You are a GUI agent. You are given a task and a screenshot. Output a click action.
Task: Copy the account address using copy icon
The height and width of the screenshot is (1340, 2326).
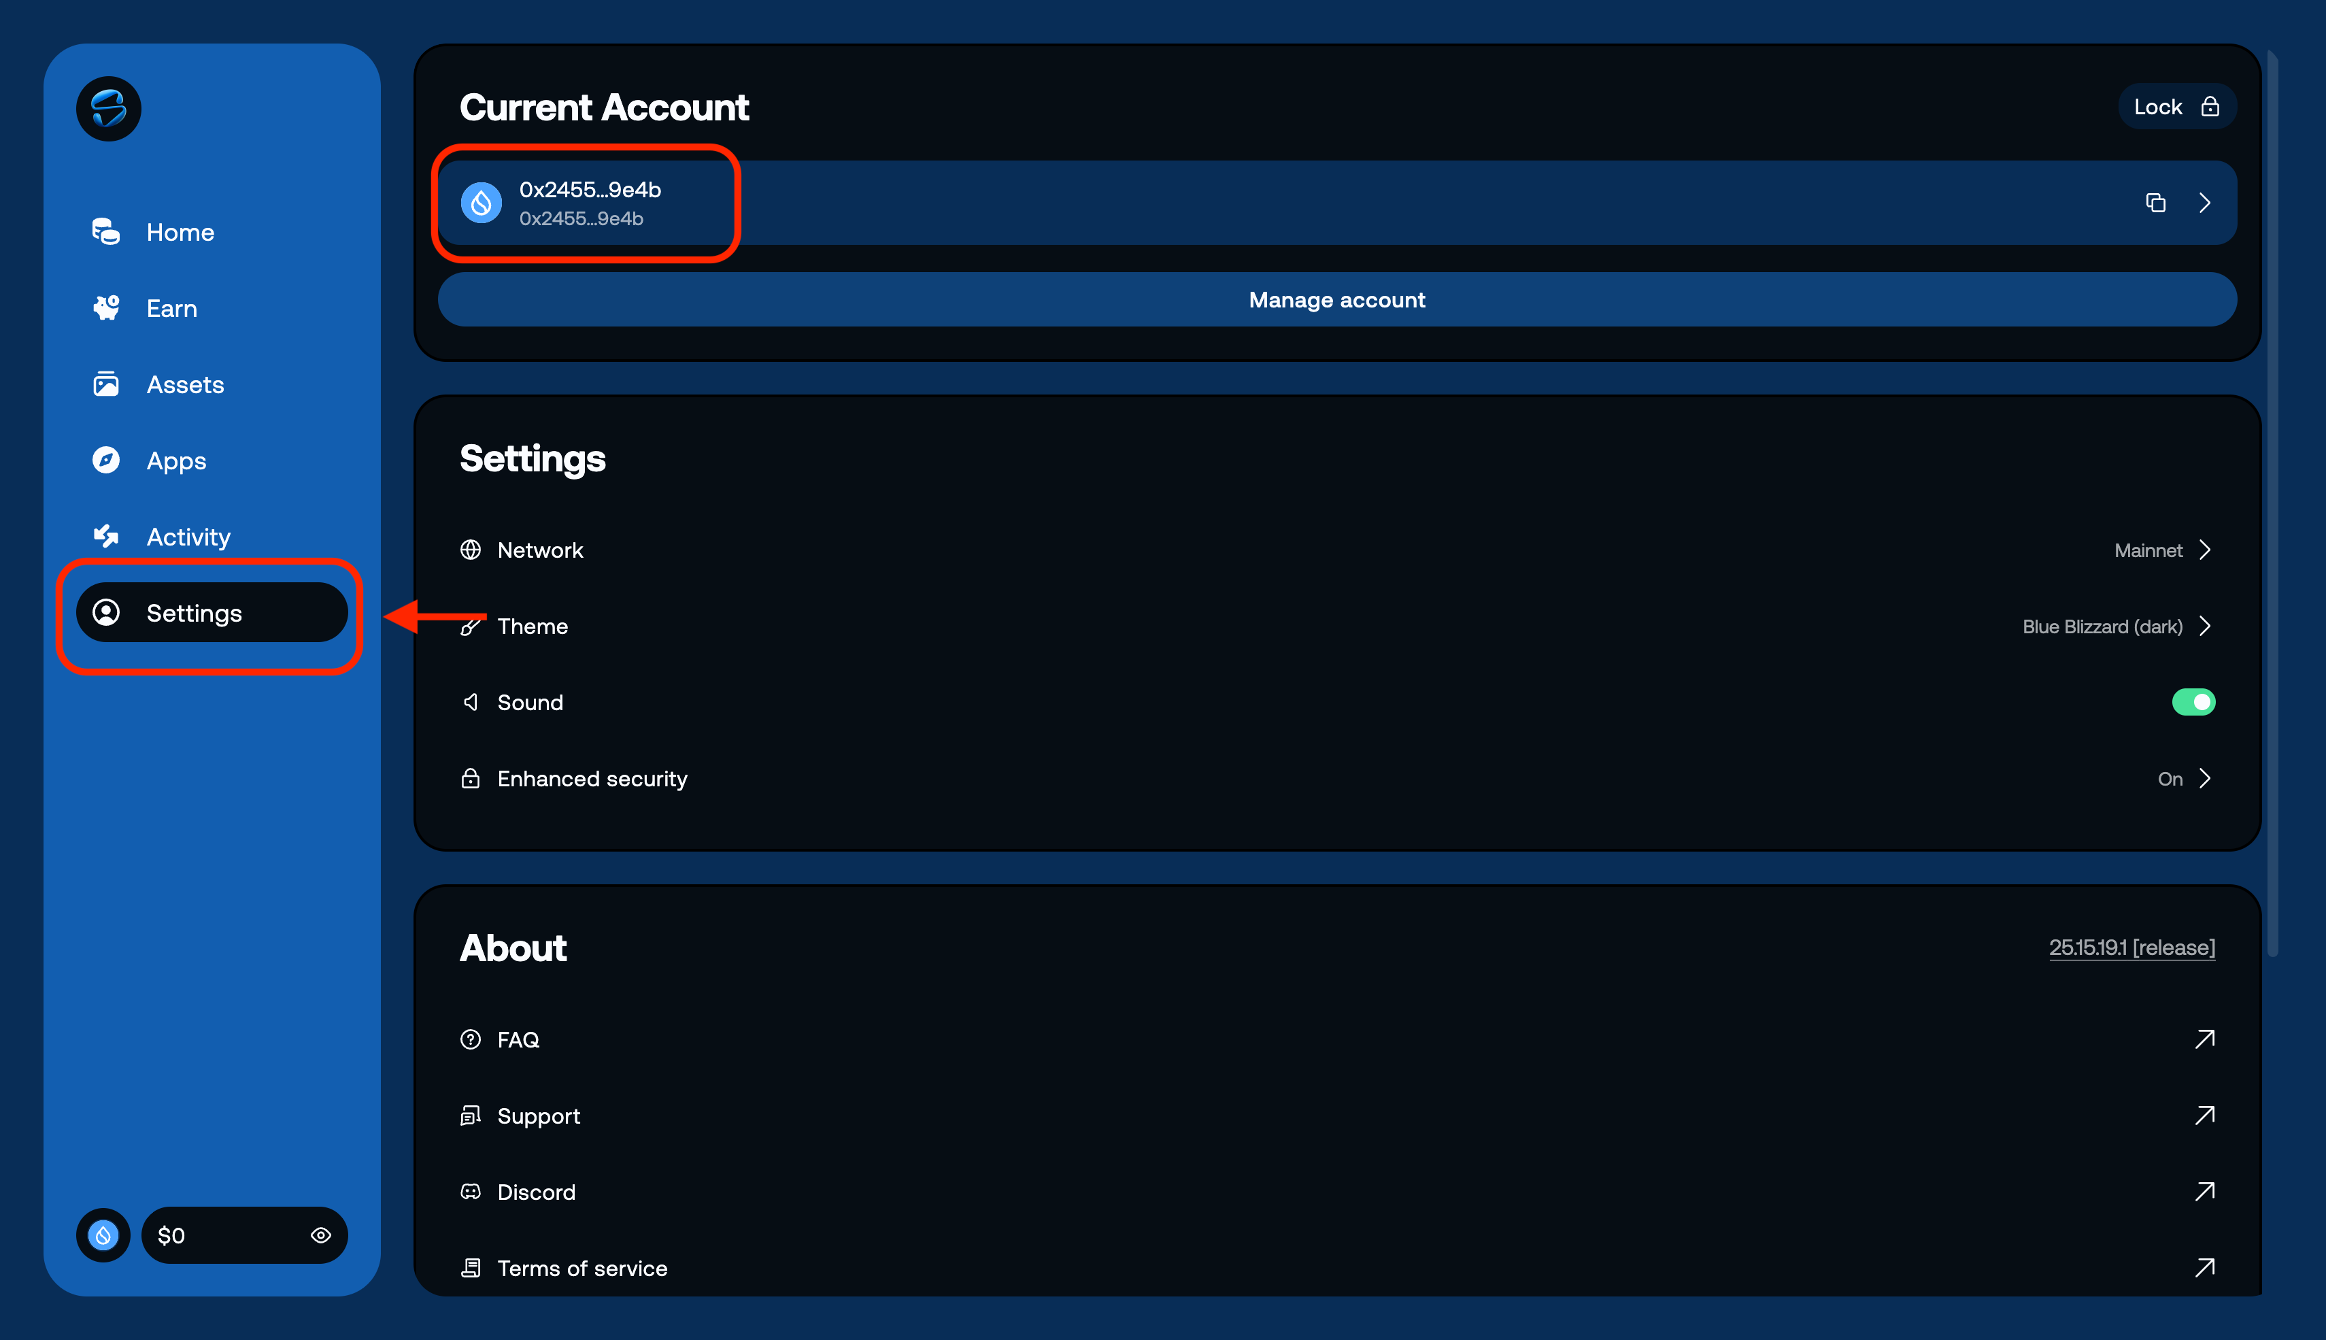pyautogui.click(x=2157, y=203)
